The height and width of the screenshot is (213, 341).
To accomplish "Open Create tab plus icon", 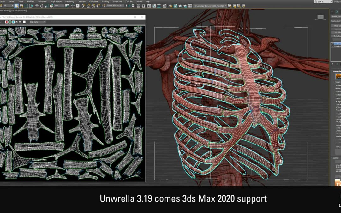I will click(332, 12).
